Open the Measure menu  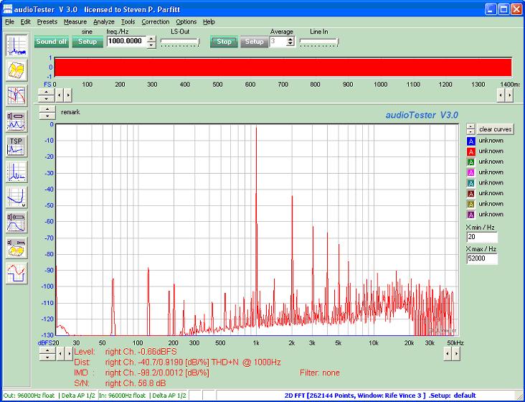75,22
